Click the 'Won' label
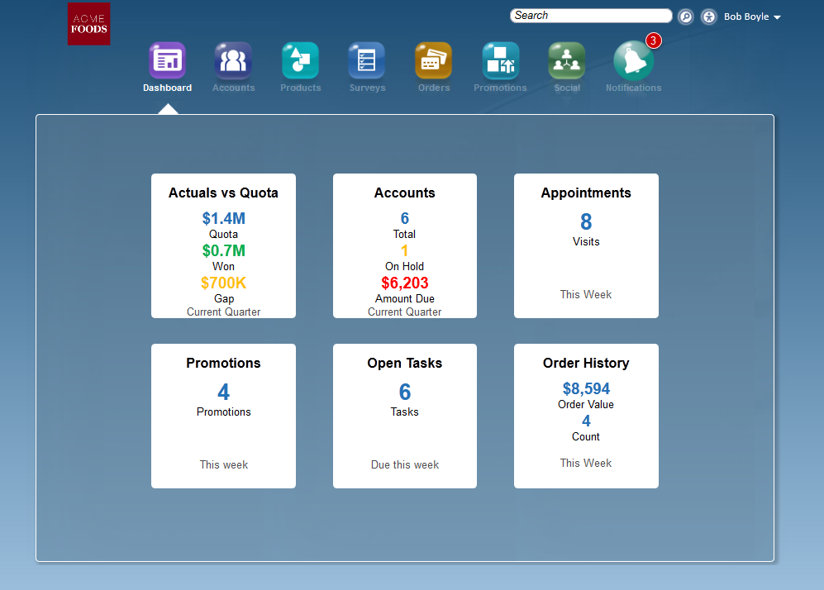 (223, 266)
